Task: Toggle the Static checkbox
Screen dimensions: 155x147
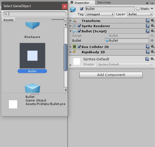Action: pos(138,9)
